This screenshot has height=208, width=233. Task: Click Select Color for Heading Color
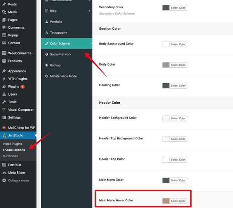pos(178,86)
